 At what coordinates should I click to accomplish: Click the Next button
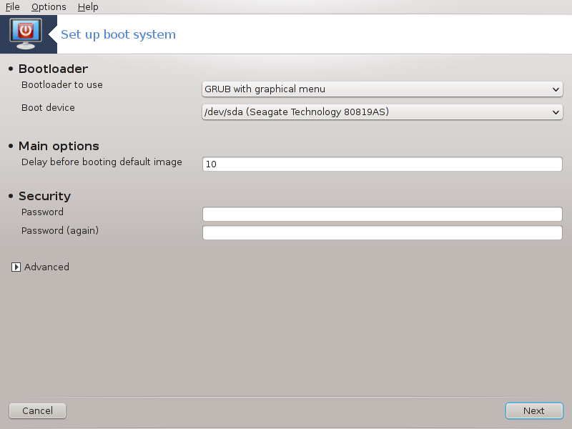(x=534, y=410)
